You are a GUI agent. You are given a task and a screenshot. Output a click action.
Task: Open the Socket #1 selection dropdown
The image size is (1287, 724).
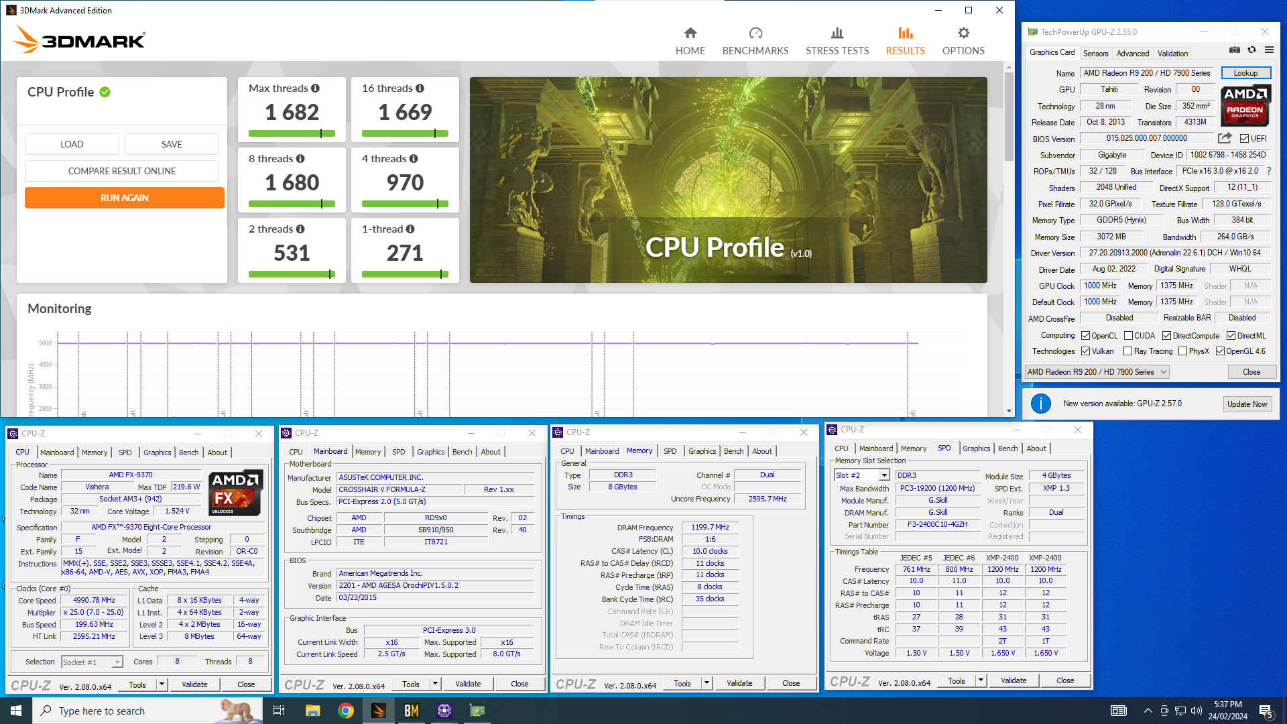[92, 662]
